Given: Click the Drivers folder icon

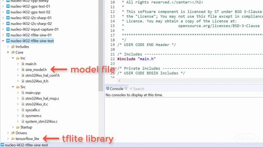Looking at the screenshot, I should tap(13, 133).
